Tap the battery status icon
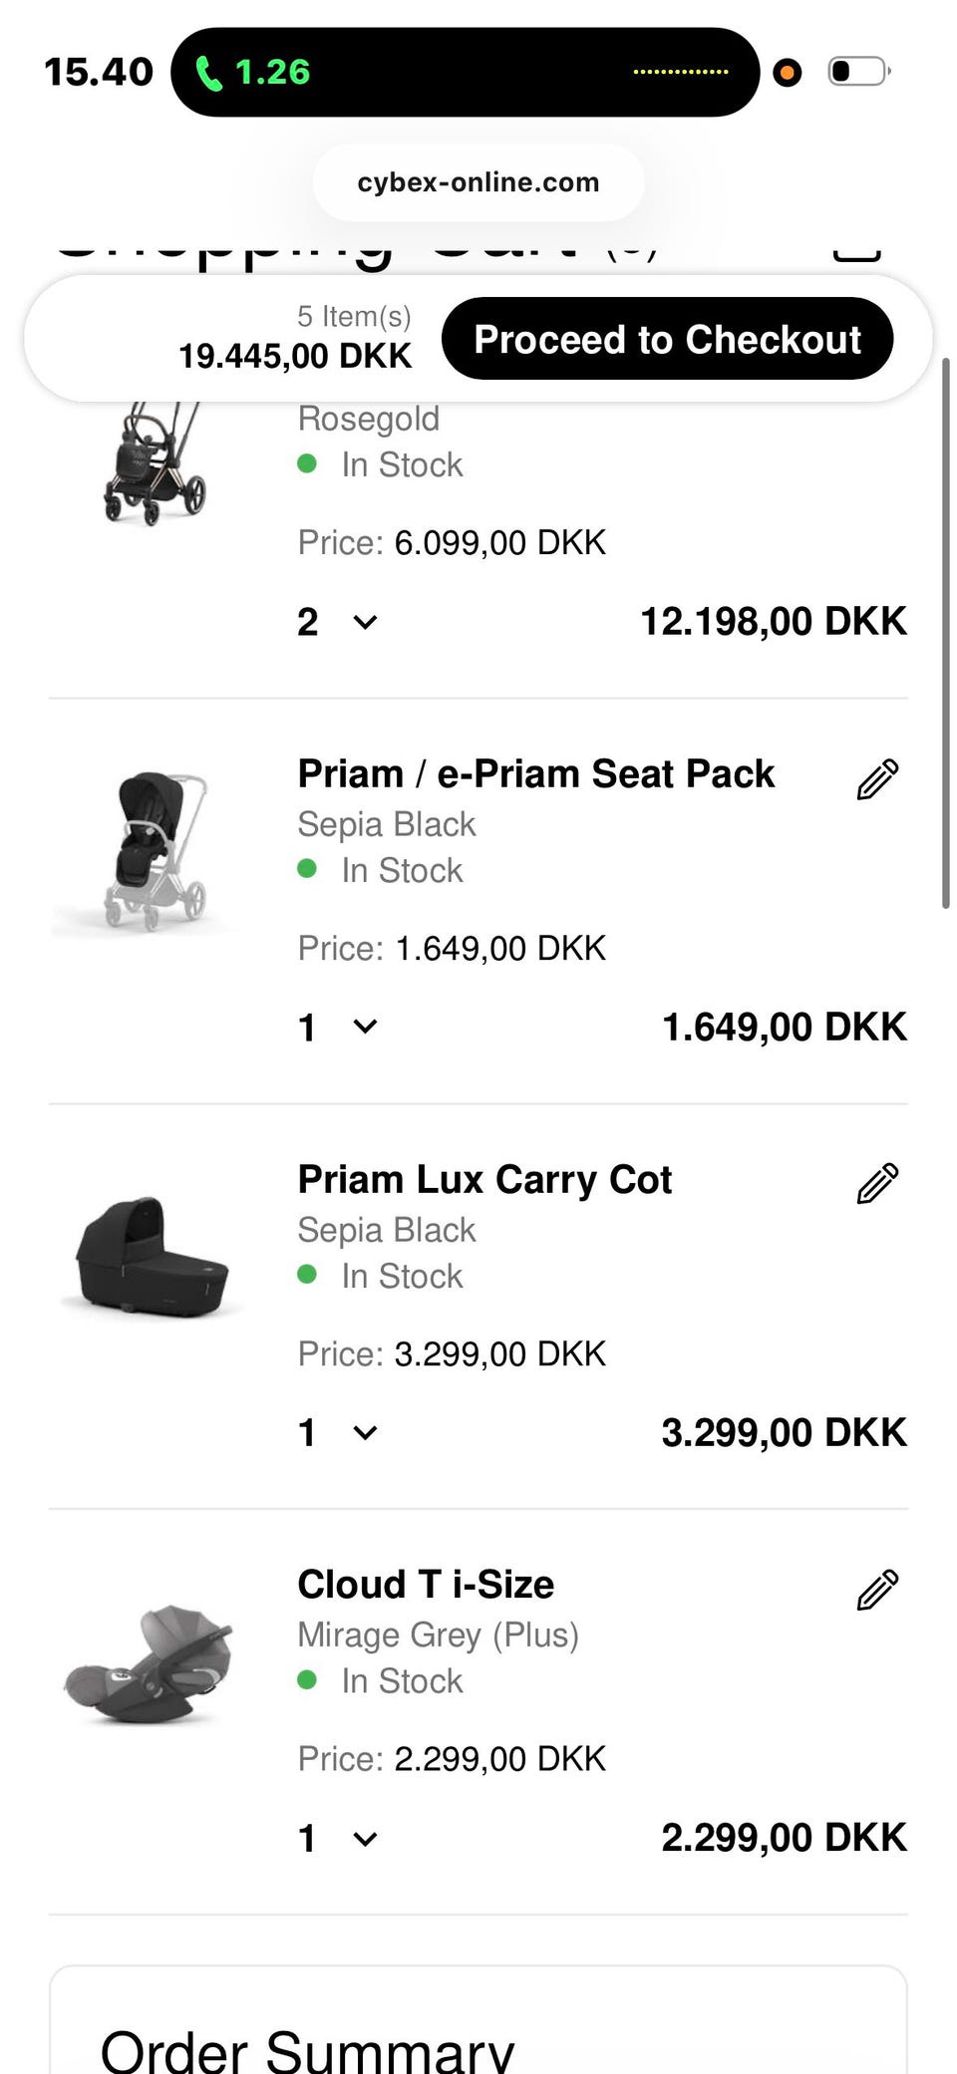 858,72
